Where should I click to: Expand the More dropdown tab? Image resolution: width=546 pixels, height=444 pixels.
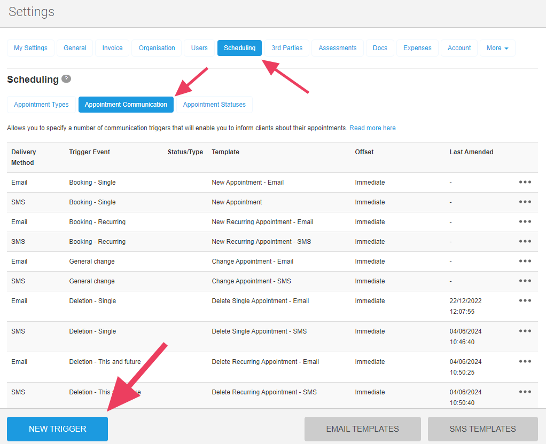coord(497,48)
